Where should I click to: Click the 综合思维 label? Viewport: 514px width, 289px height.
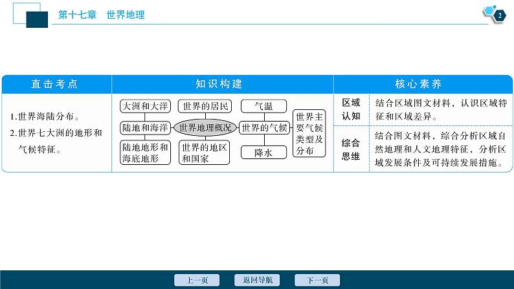coord(351,149)
